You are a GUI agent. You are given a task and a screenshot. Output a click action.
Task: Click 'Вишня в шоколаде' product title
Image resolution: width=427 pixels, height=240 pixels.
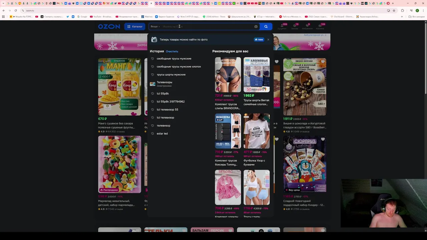tap(304, 125)
